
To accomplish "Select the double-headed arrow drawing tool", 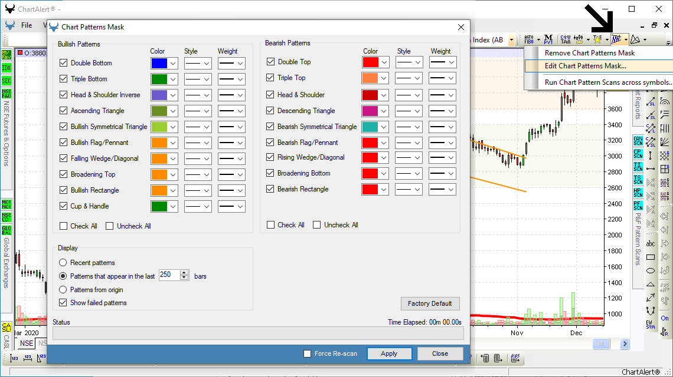I will pyautogui.click(x=651, y=297).
